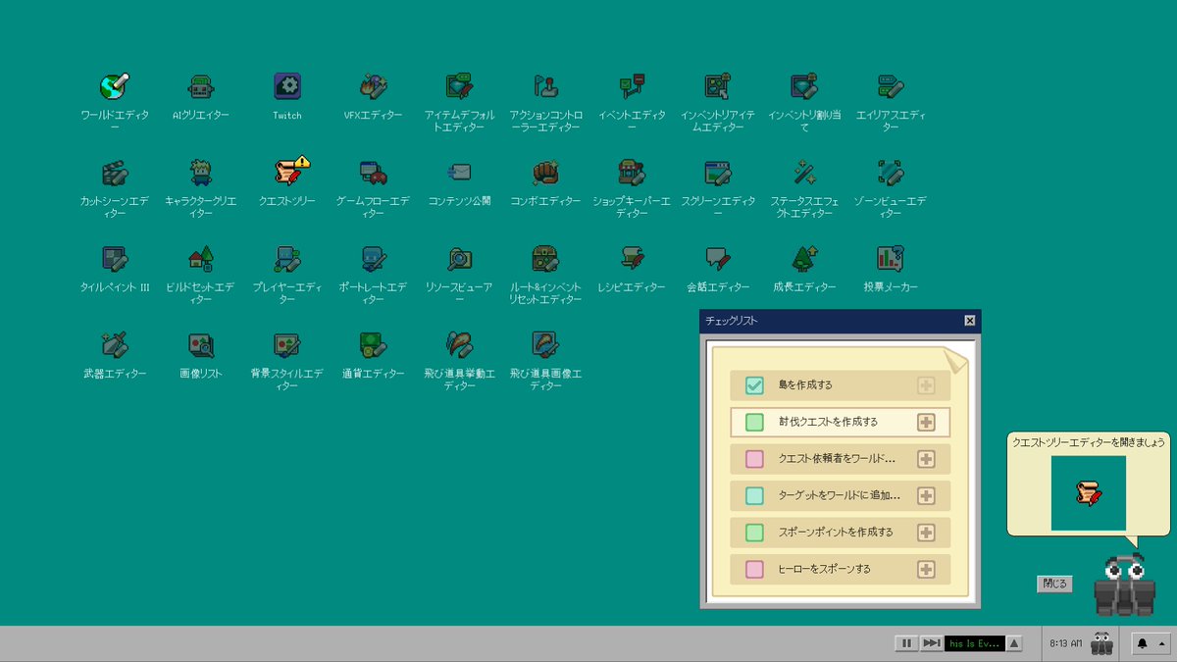
Task: Check the 討伐クエストを作成する checkbox
Action: pyautogui.click(x=754, y=422)
